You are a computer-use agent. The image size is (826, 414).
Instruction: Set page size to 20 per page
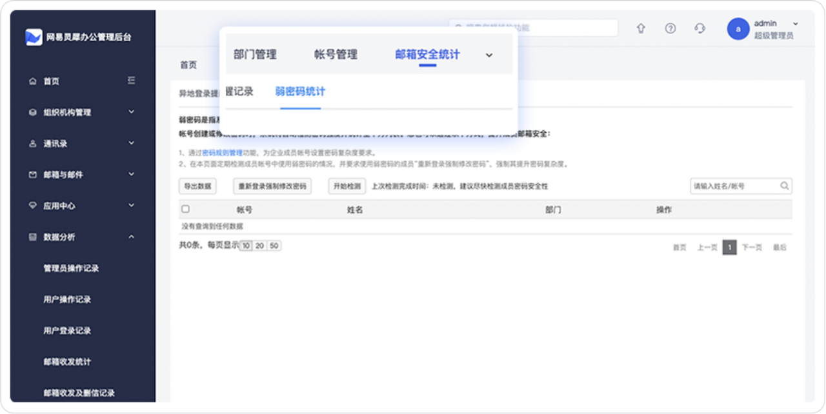(260, 246)
